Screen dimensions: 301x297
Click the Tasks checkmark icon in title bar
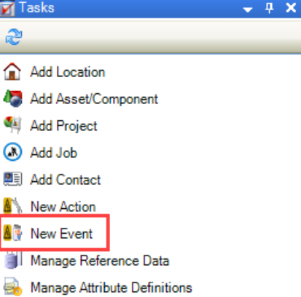[7, 8]
